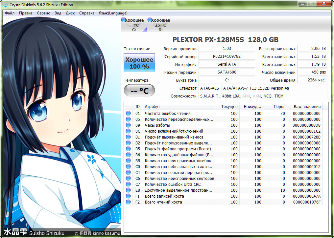The width and height of the screenshot is (334, 238).
Task: Click raw value 00000000C47A
Action: (306, 196)
